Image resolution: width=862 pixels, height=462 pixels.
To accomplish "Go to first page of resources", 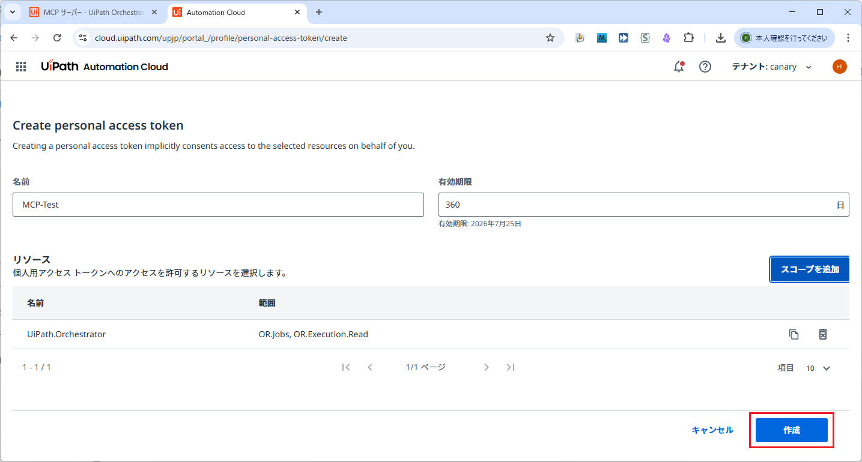I will (x=346, y=367).
